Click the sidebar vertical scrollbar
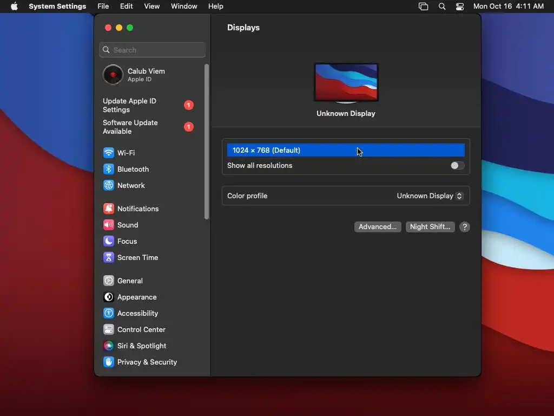Viewport: 554px width, 416px height. point(207,141)
